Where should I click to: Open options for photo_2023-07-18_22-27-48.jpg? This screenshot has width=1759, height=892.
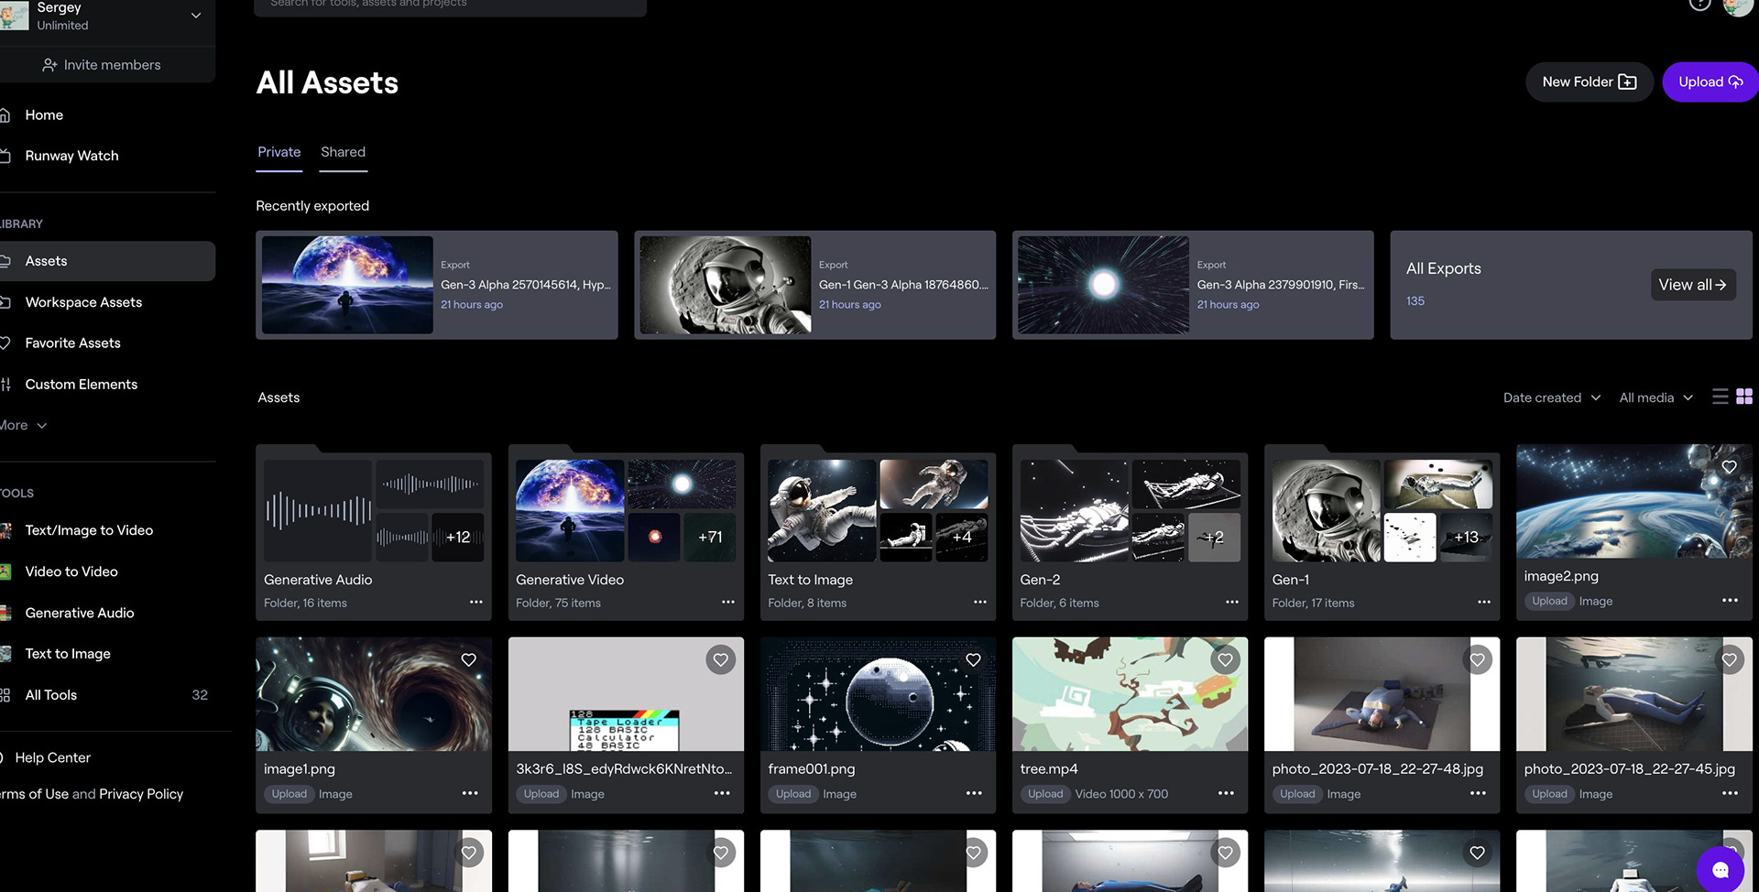pos(1478,793)
